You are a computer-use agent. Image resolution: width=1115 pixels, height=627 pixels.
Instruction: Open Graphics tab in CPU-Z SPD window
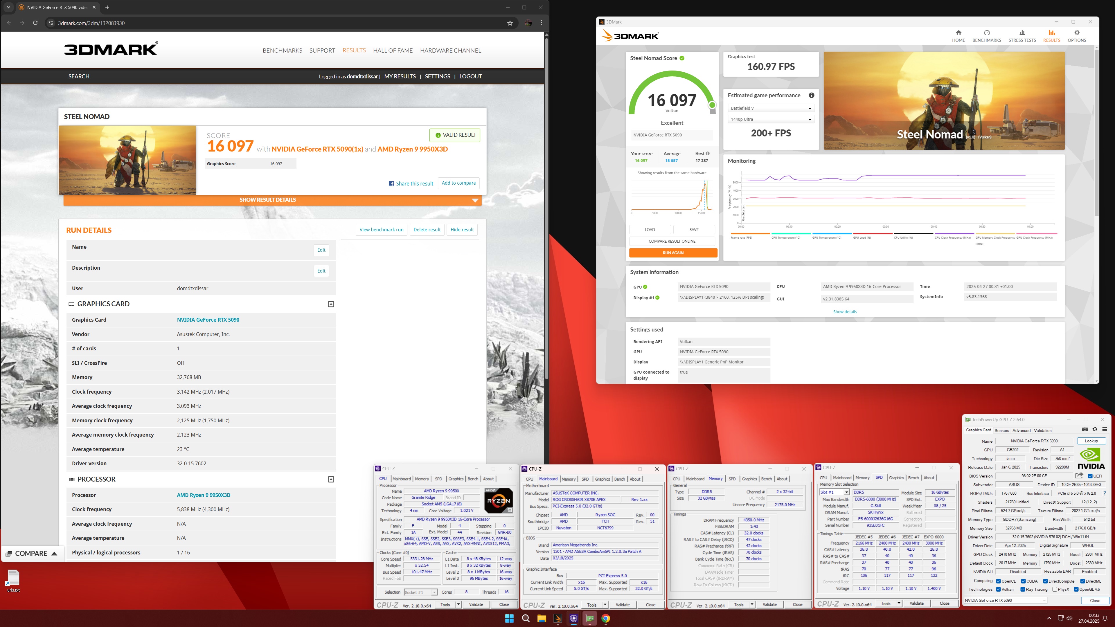896,478
